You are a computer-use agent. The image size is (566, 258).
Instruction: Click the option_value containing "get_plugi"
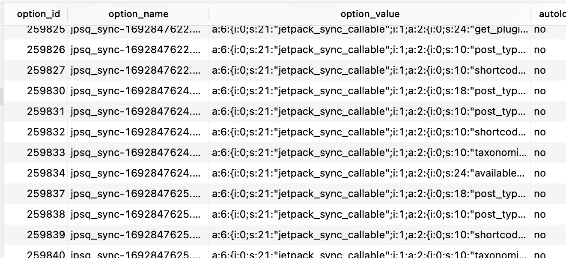(x=370, y=30)
